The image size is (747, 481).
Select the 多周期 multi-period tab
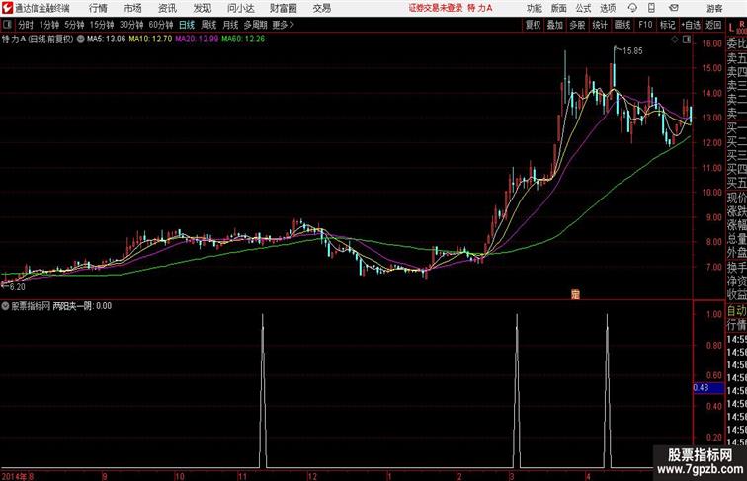[x=255, y=25]
